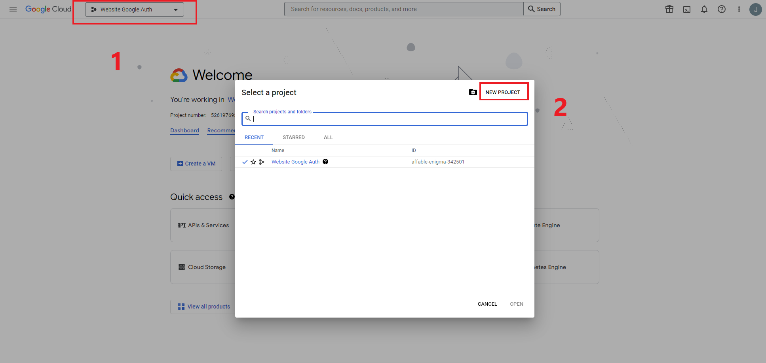This screenshot has height=363, width=766.
Task: Open the Website Google Auth project link
Action: (x=296, y=162)
